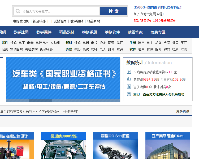The image size is (199, 159).
Task: Open 维修软件 in the navigation bar
Action: tap(112, 32)
